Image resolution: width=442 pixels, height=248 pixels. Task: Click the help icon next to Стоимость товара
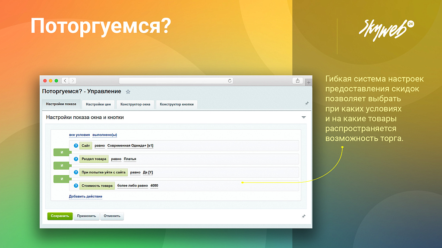coord(75,186)
